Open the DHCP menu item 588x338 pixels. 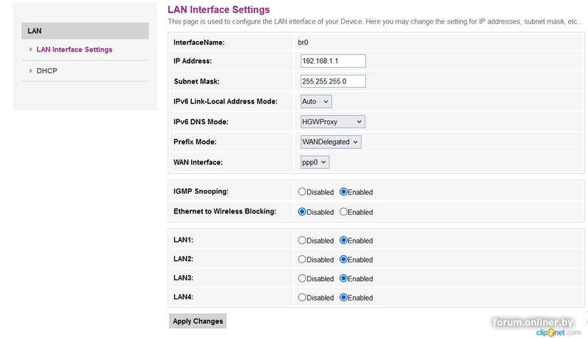coord(47,71)
